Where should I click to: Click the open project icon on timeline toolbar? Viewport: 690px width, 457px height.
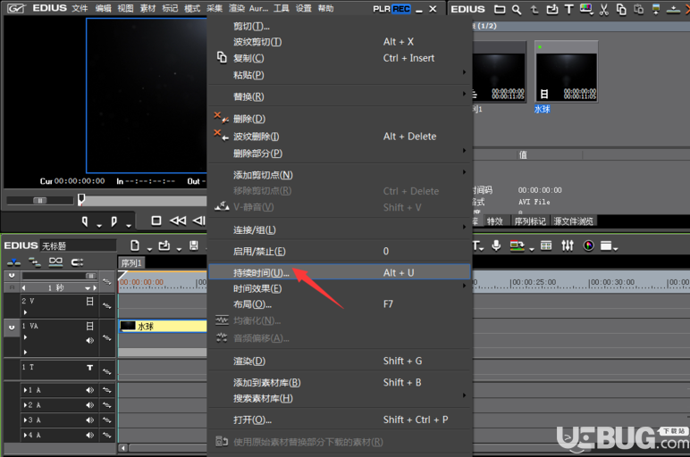(x=164, y=245)
